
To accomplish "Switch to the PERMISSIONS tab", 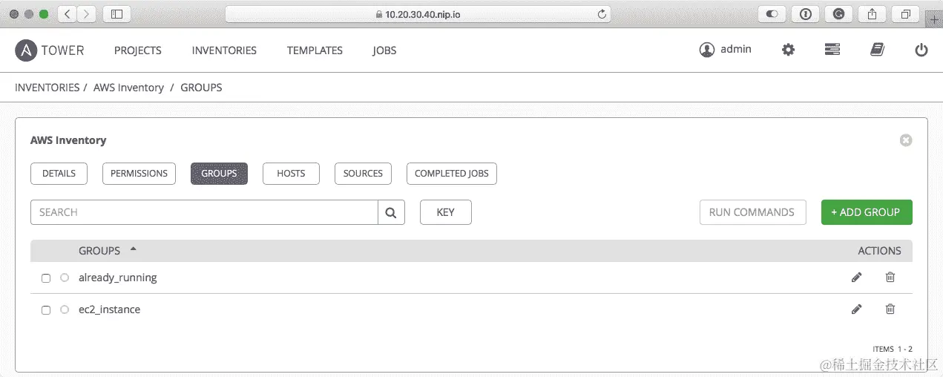I will (139, 174).
